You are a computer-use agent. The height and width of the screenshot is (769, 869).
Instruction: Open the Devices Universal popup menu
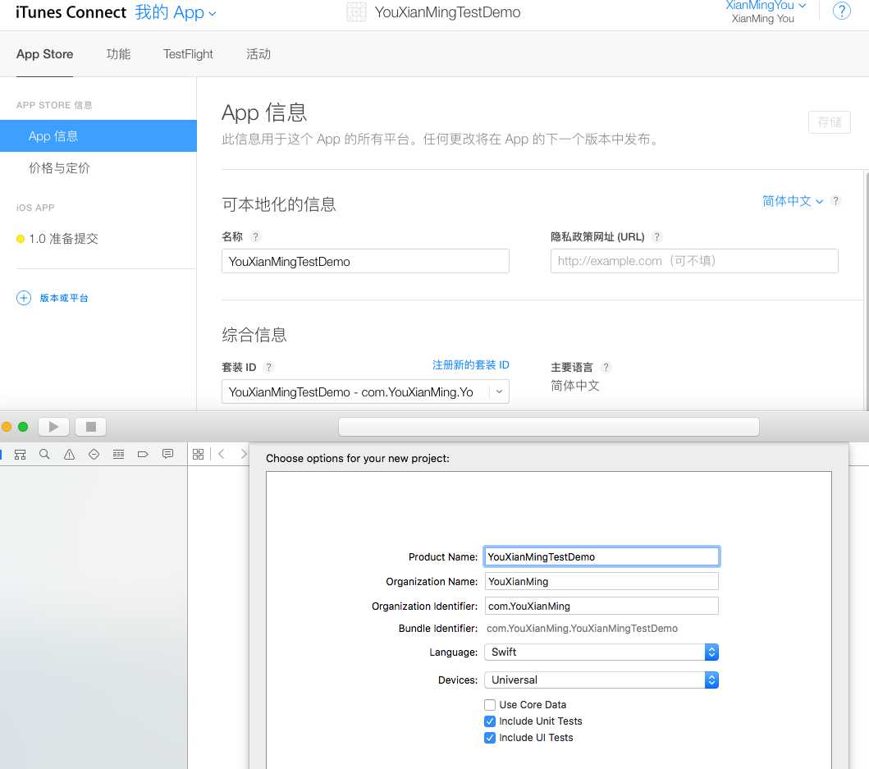click(601, 680)
